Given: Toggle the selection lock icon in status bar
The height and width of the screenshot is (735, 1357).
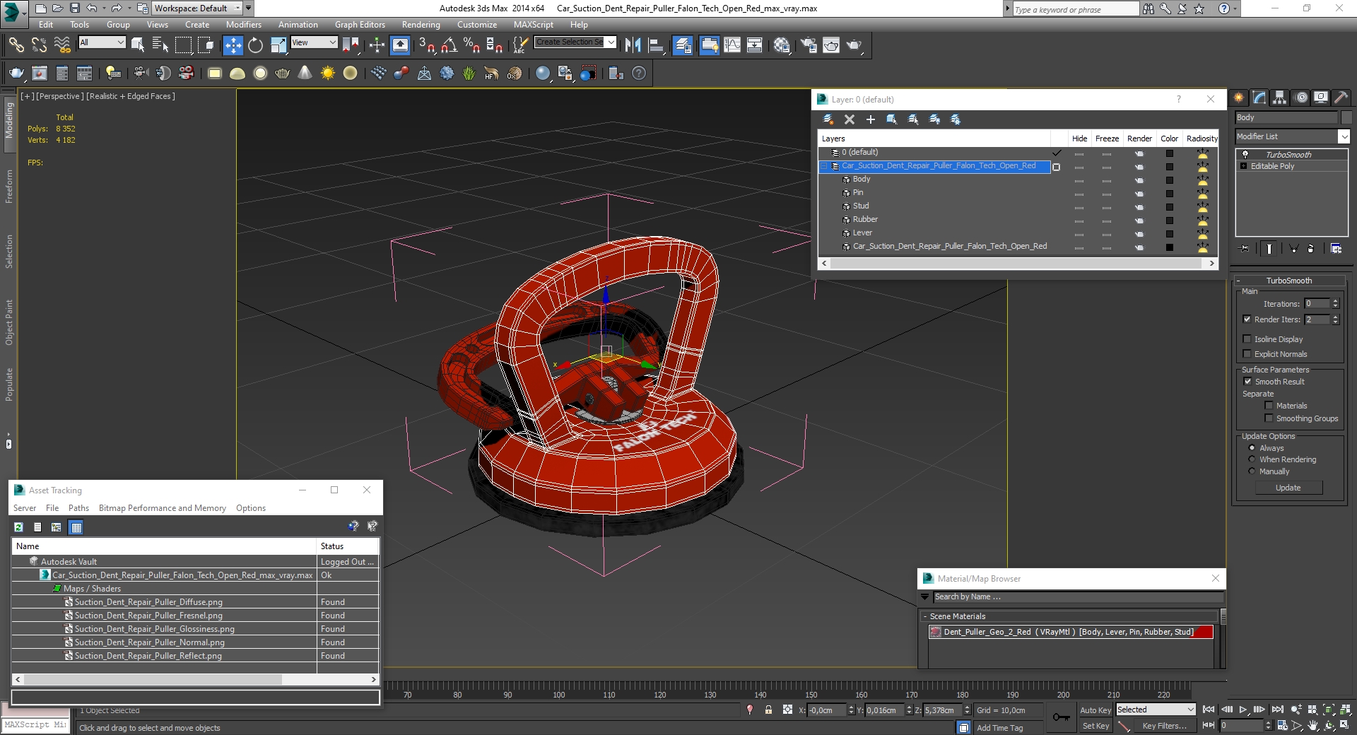Looking at the screenshot, I should [x=768, y=710].
